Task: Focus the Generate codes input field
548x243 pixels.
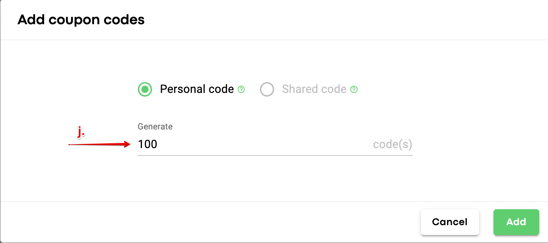Action: point(255,144)
